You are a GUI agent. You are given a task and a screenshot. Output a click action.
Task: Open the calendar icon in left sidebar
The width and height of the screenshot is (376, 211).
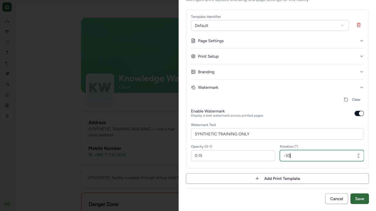tap(7, 32)
